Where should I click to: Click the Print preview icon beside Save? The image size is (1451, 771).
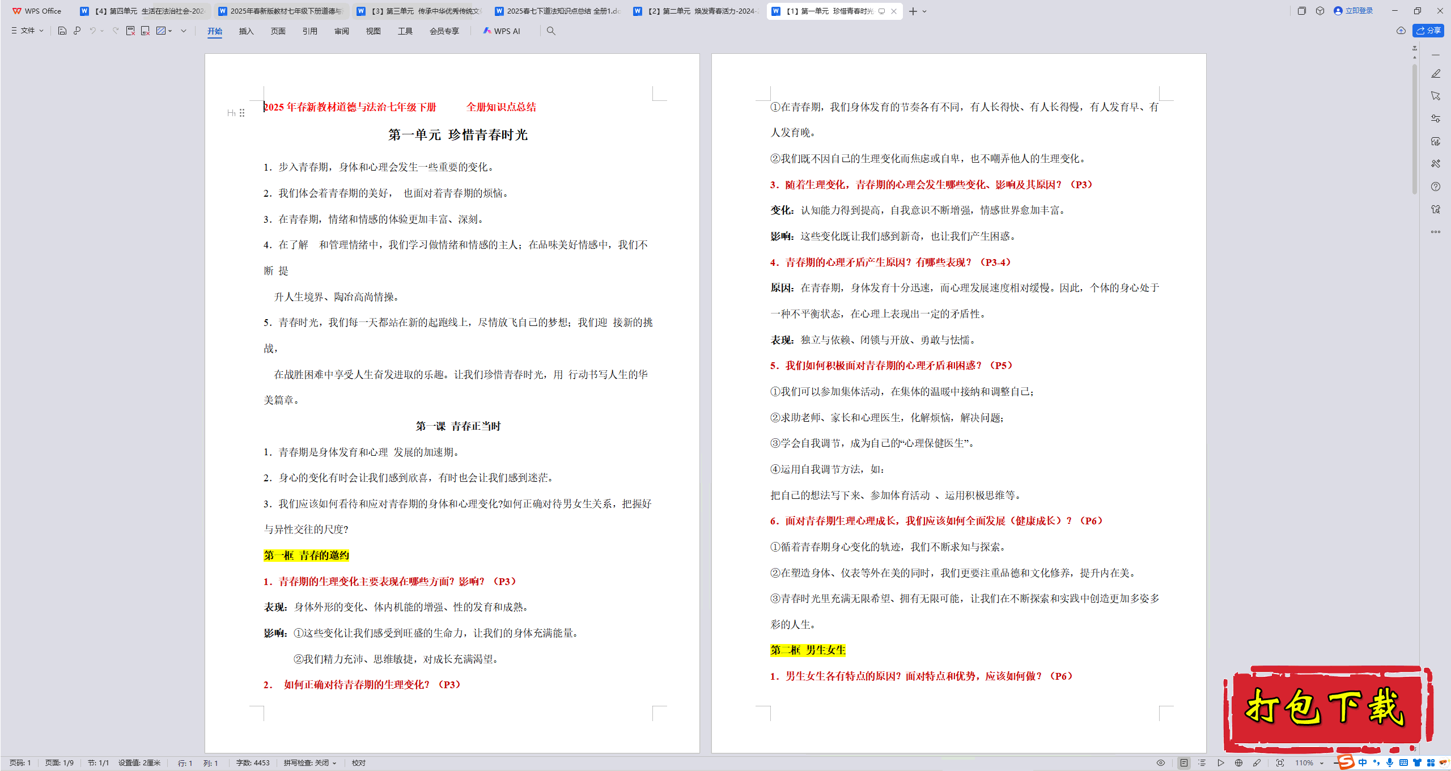(x=77, y=31)
